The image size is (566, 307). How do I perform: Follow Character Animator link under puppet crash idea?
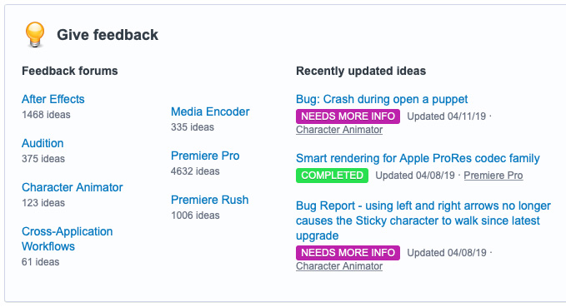coord(339,130)
